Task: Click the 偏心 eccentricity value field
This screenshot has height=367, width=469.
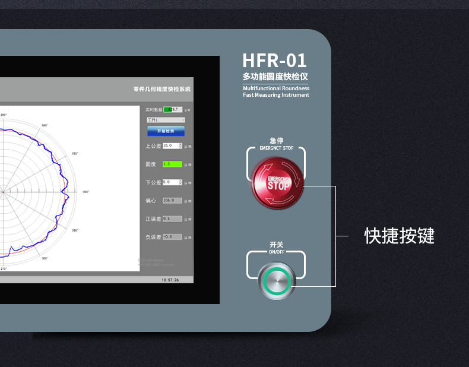Action: (172, 201)
